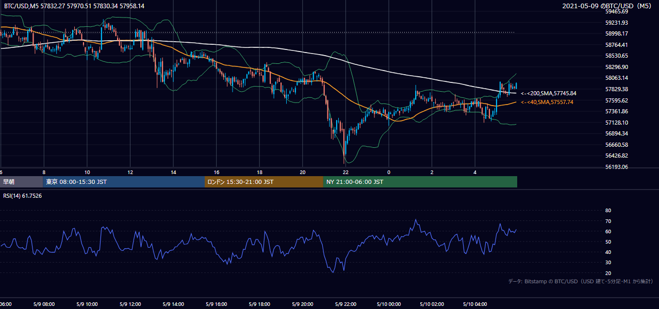This screenshot has height=309, width=659.
Task: Click the BTC/USD,M5 OHLC header text
Action: 74,6
